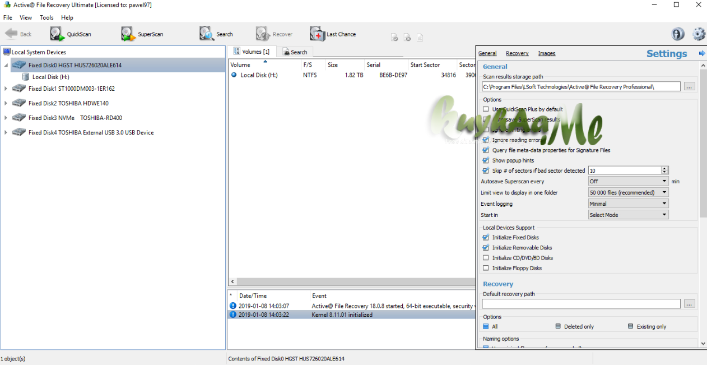Click Fixed Disk3 NVMe drive icon
The width and height of the screenshot is (707, 365).
tap(19, 118)
